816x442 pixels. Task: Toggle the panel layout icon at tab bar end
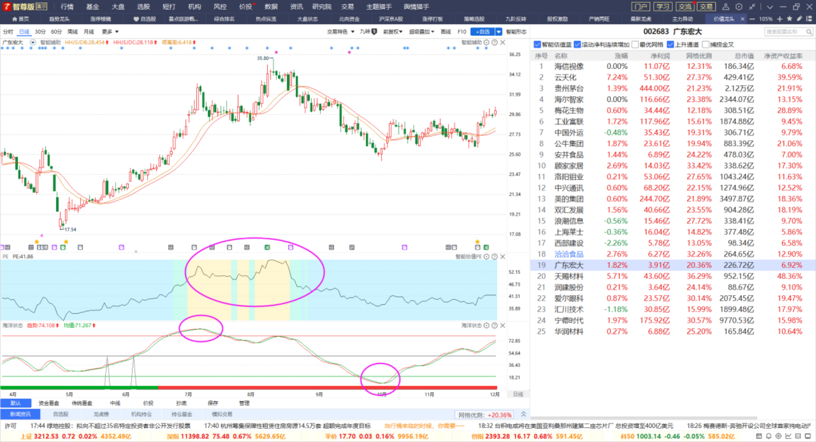pyautogui.click(x=809, y=19)
